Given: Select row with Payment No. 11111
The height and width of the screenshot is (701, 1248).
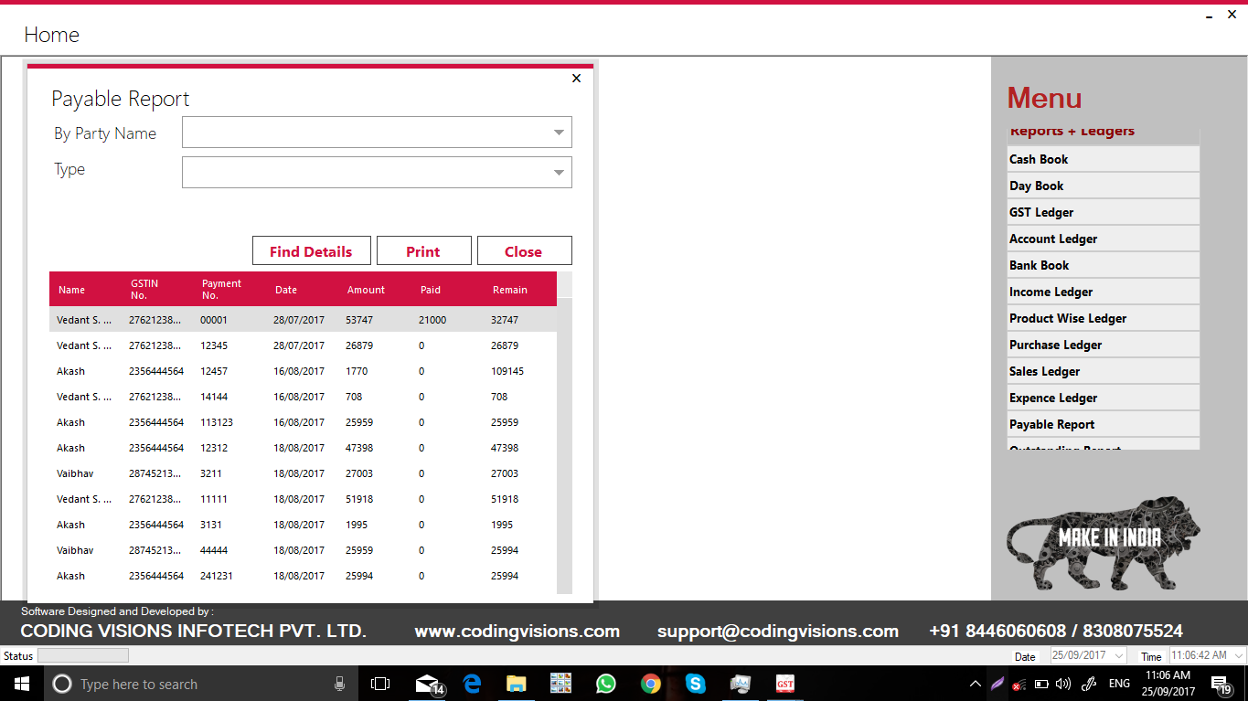Looking at the screenshot, I should click(x=303, y=499).
